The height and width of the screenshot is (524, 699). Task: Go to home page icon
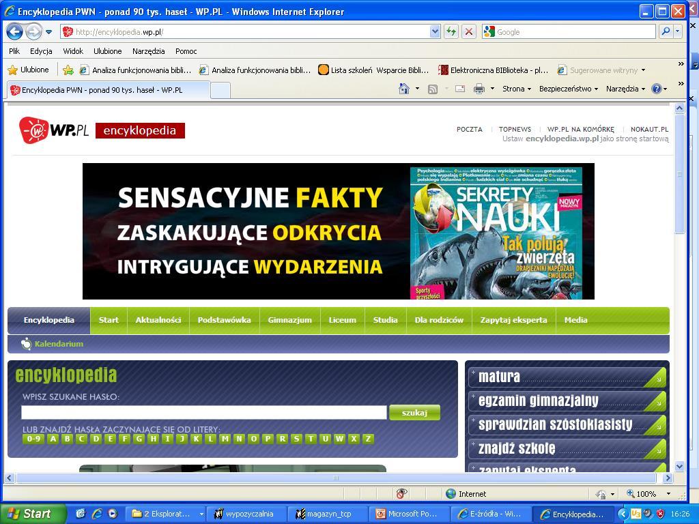pos(404,89)
